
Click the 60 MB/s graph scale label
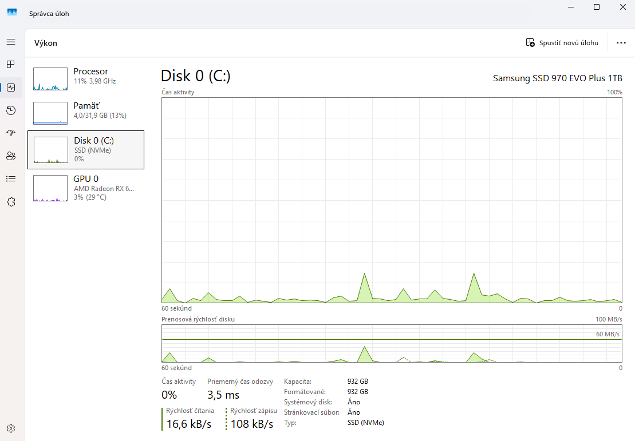(x=608, y=334)
